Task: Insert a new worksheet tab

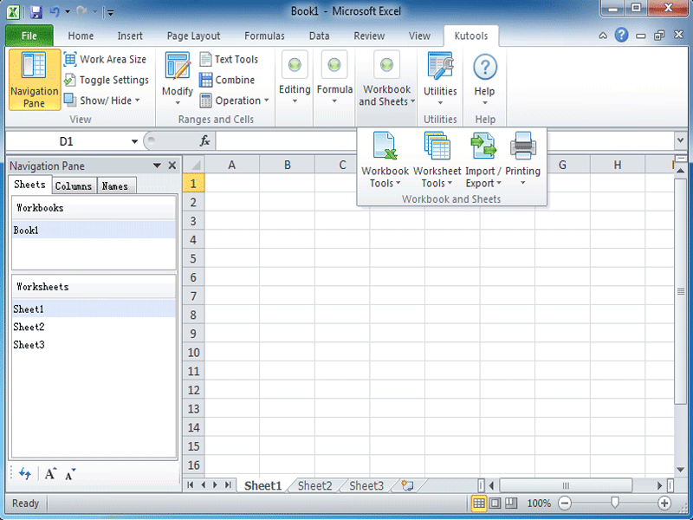Action: click(407, 485)
